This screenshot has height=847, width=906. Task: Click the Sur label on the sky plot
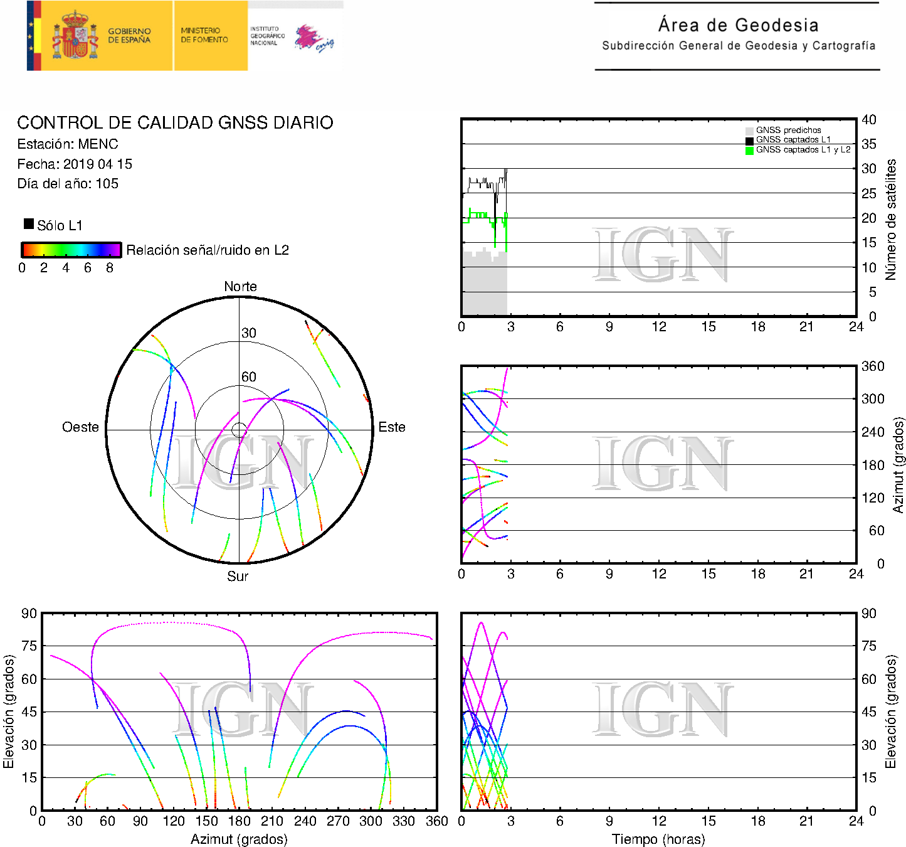coord(238,577)
